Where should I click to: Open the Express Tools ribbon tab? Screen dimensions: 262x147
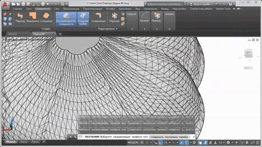[x=223, y=9]
